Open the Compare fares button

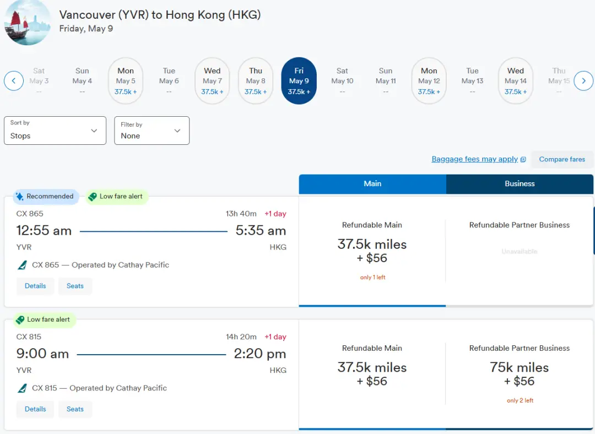561,159
